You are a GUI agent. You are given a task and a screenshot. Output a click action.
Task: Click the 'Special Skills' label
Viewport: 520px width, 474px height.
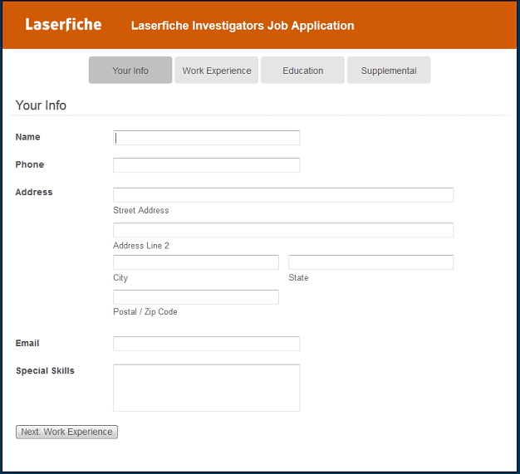coord(45,370)
